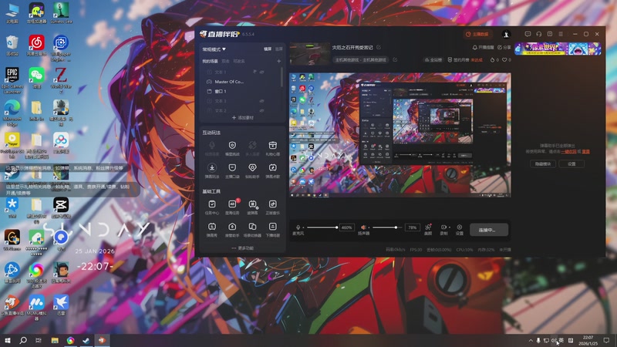Select the 我的场景 tab
Screen dimensions: 617x347
210,62
